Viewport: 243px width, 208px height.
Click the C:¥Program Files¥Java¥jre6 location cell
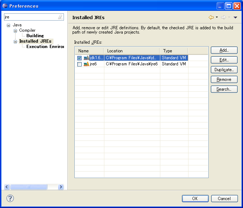pos(132,64)
